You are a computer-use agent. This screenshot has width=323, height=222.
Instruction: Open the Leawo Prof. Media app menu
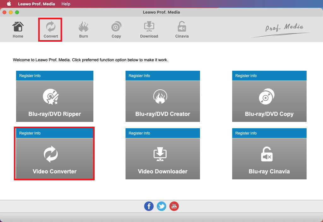pos(36,4)
